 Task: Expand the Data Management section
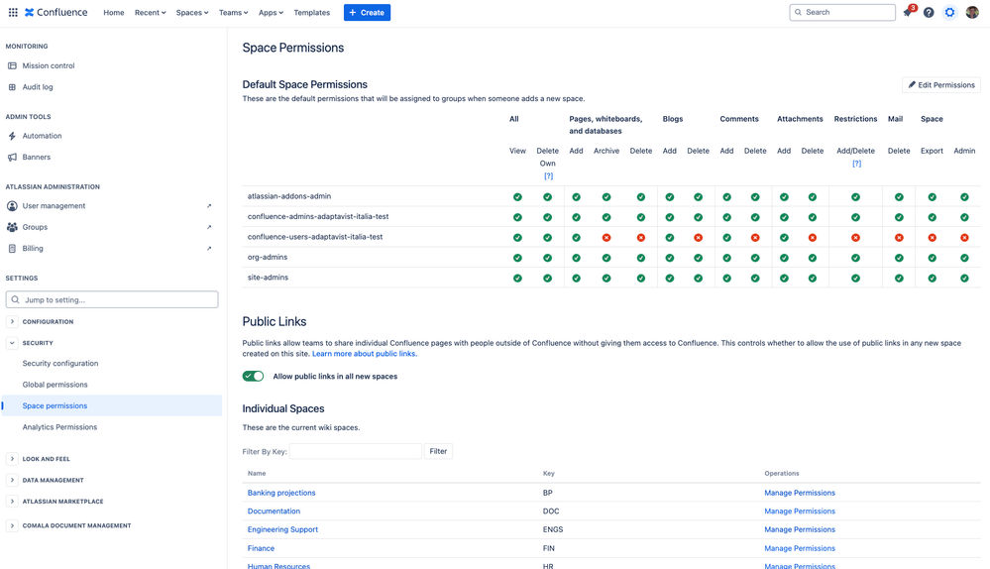[12, 481]
